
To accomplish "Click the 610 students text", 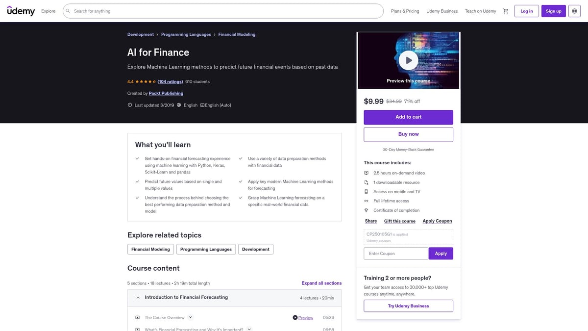I will click(x=197, y=81).
